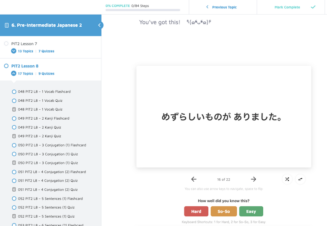
Task: Open PIT2 Lesson 7 title link
Action: point(24,44)
